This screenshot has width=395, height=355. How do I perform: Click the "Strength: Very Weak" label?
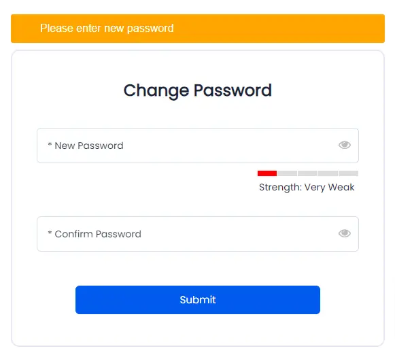(307, 188)
